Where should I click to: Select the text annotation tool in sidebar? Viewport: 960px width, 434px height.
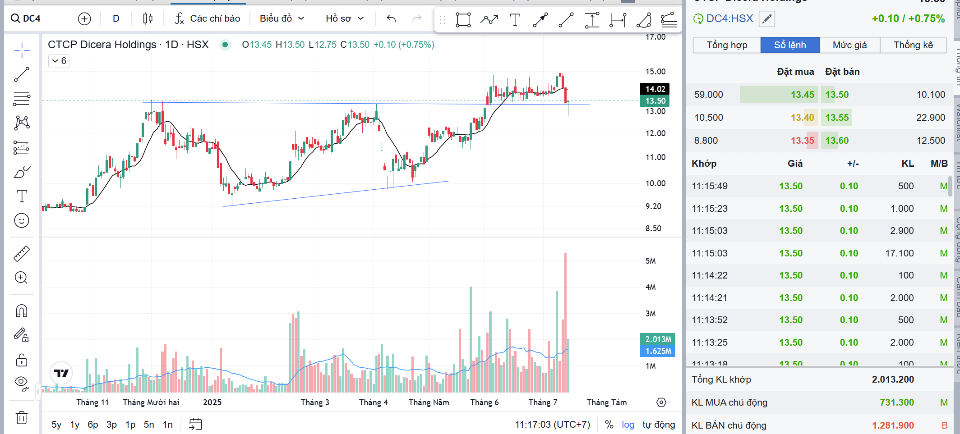pos(22,196)
